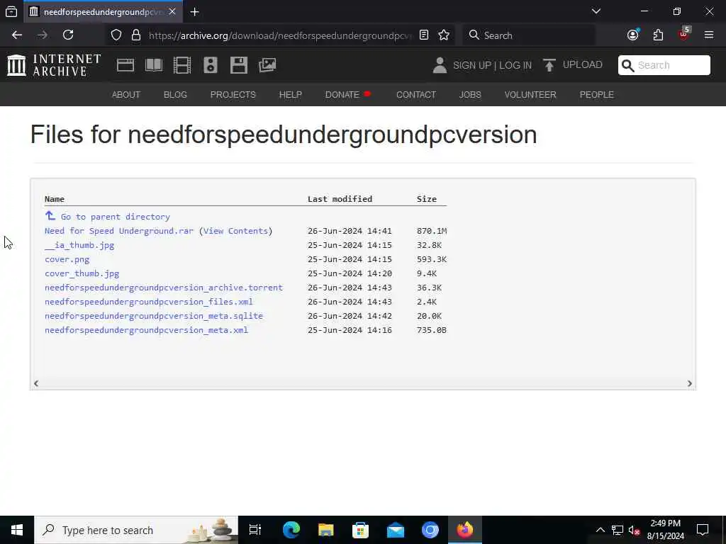Expand the list all tabs chevron
726x544 pixels.
click(x=596, y=11)
